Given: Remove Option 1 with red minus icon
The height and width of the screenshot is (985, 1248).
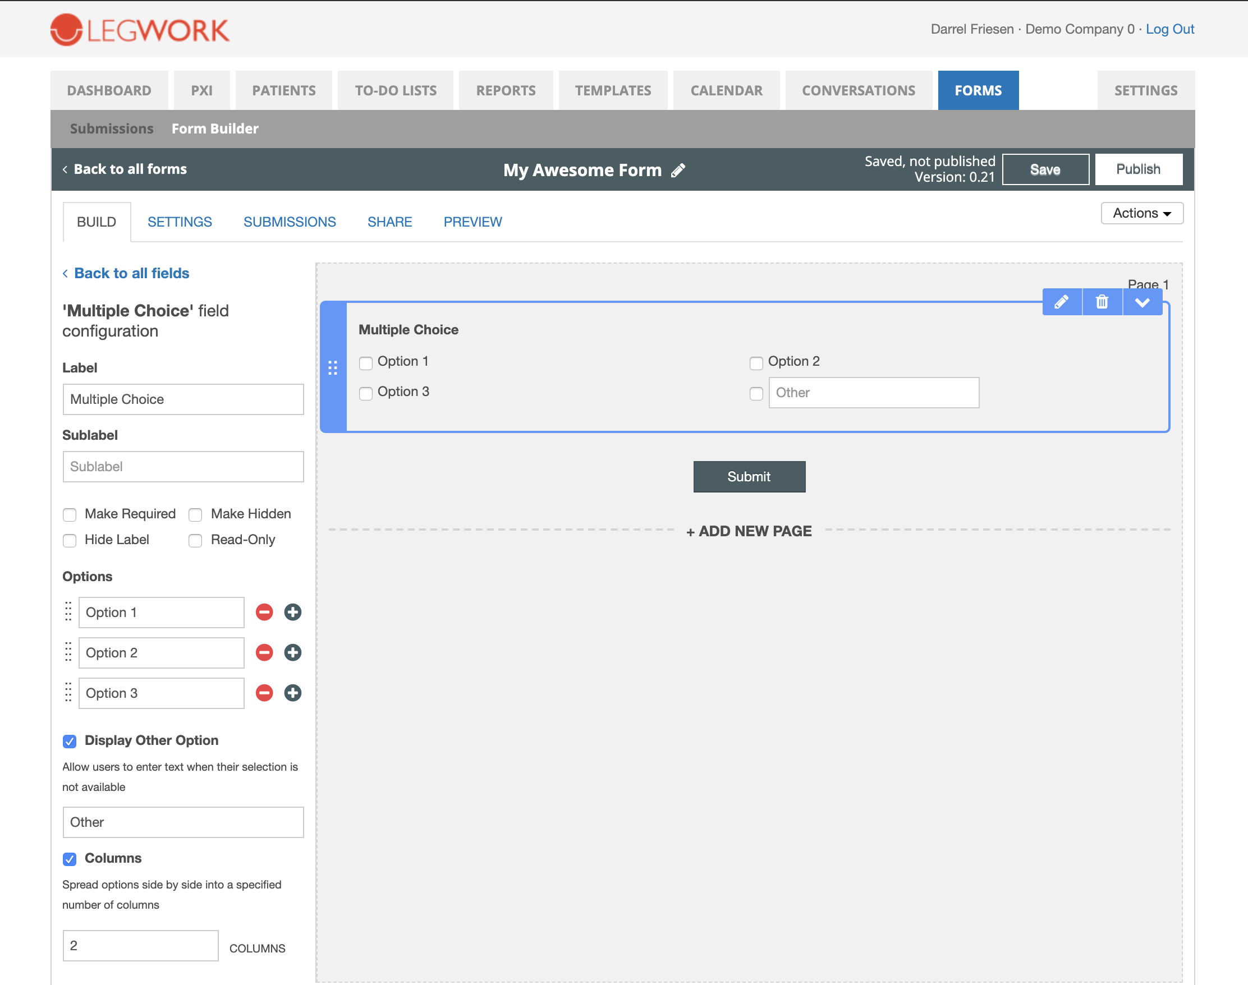Looking at the screenshot, I should coord(264,612).
